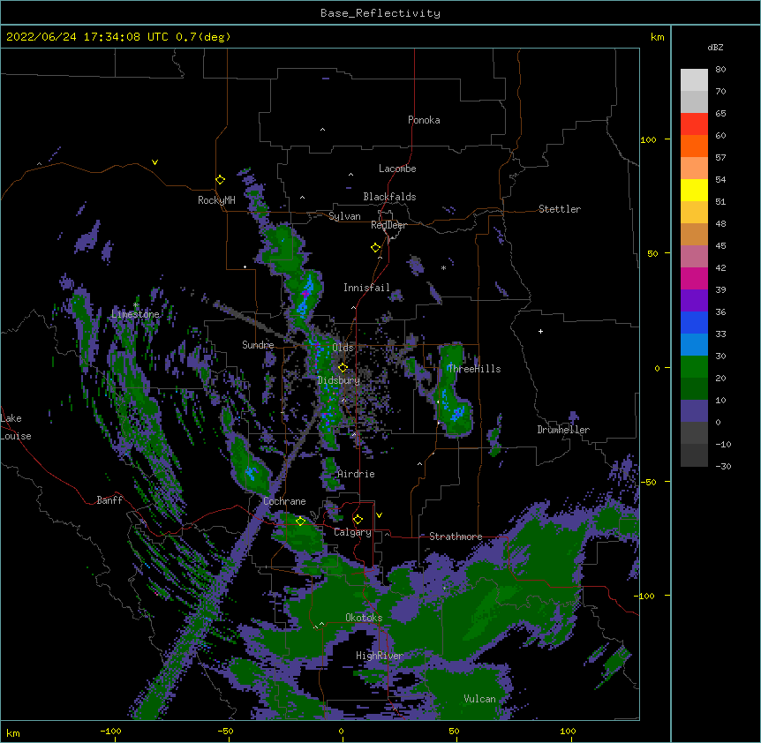The image size is (761, 743).
Task: Click the Base_Reflectivity title
Action: pos(380,13)
